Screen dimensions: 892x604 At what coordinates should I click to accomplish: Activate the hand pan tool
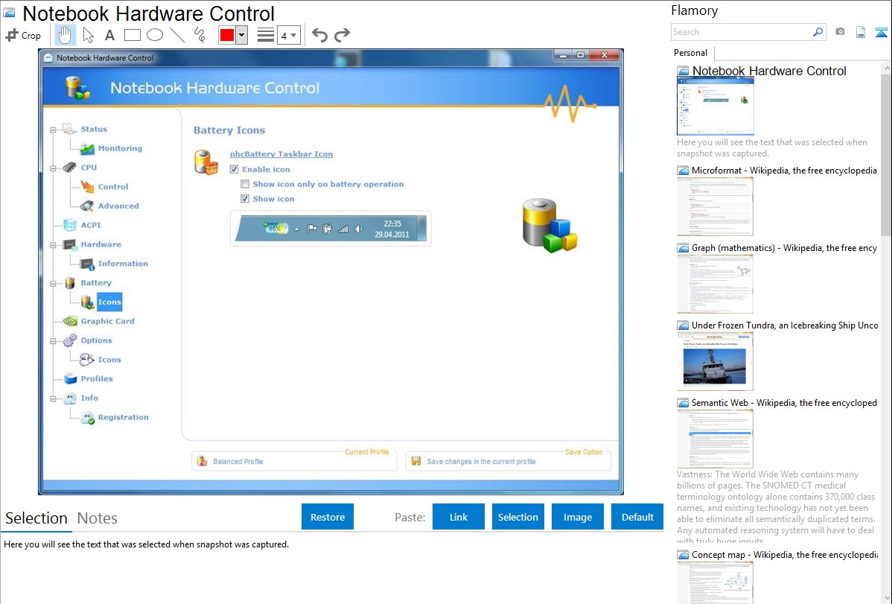coord(65,35)
